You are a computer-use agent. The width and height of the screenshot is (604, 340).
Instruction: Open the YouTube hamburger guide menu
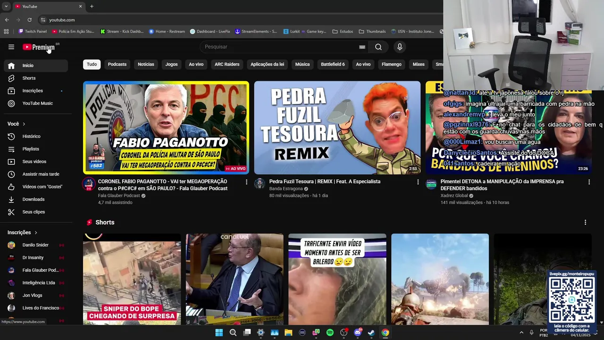tap(11, 47)
